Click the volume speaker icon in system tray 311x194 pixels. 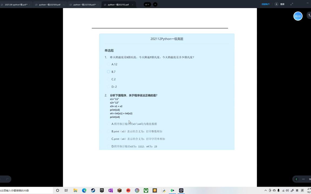click(287, 190)
